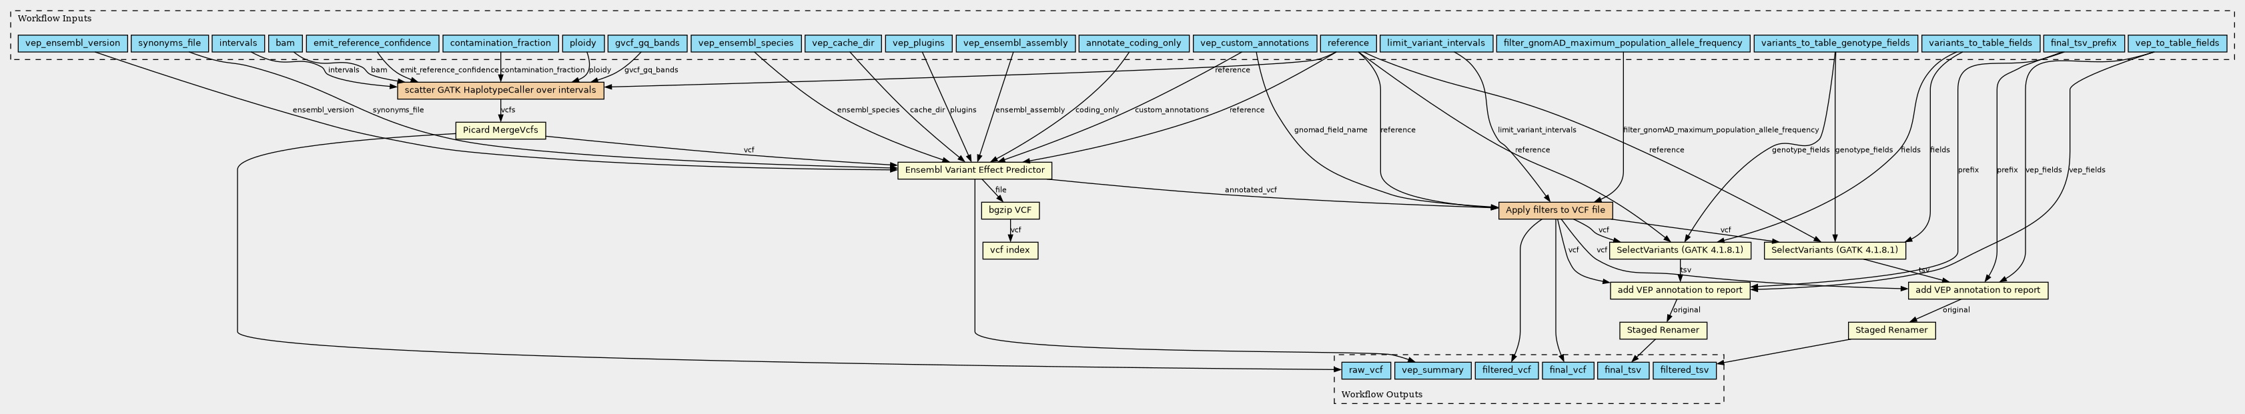Select the vcf index step node

[x=1010, y=251]
